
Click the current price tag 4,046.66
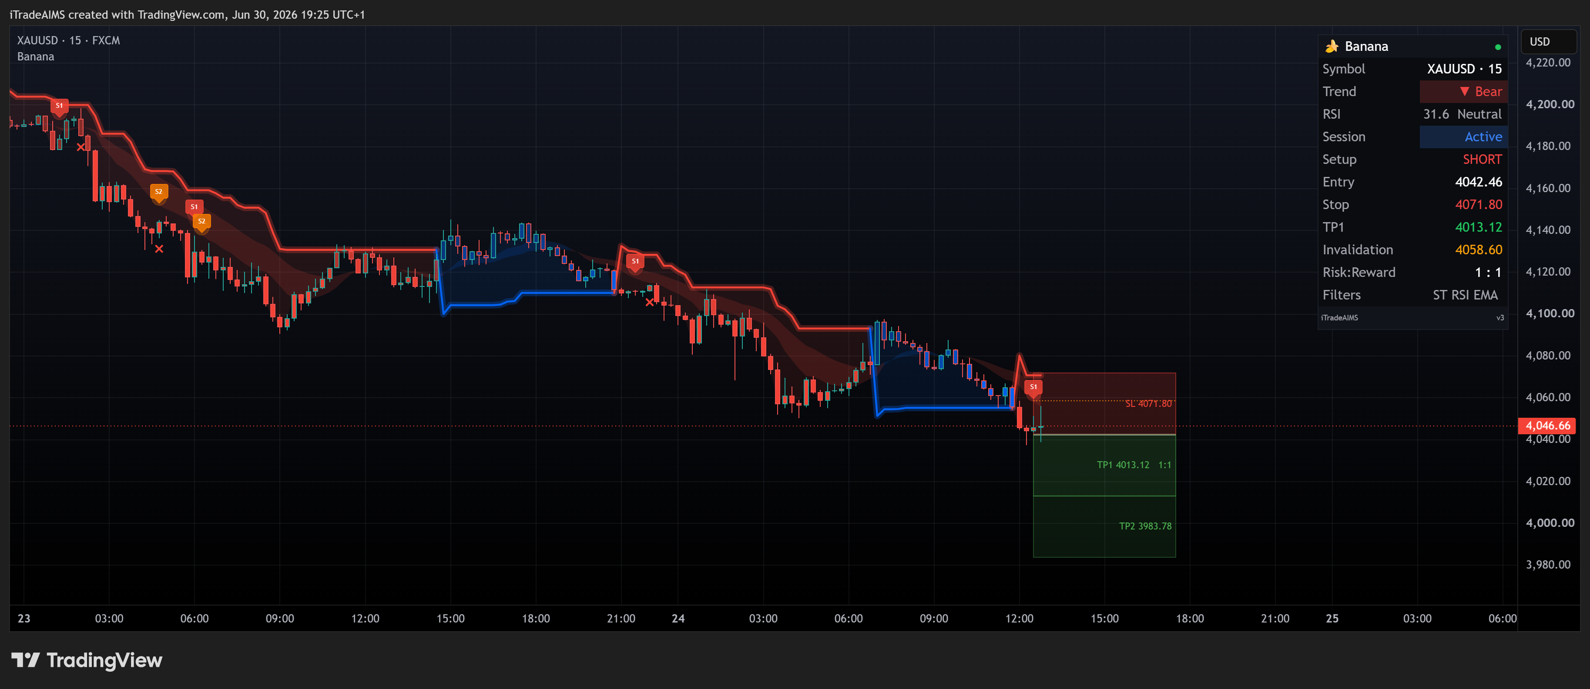tap(1547, 426)
